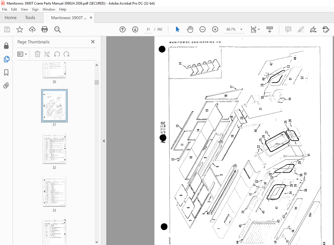Select the Manitowoc 3900T document tab
This screenshot has width=334, height=245.
[x=69, y=18]
